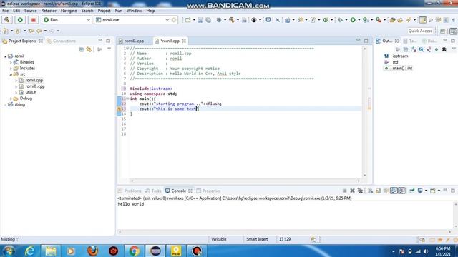Image resolution: width=458 pixels, height=257 pixels.
Task: Select iostream in Outline view
Action: 400,56
